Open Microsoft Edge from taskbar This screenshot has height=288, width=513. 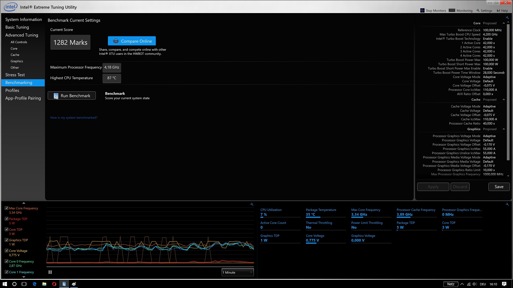coord(34,284)
